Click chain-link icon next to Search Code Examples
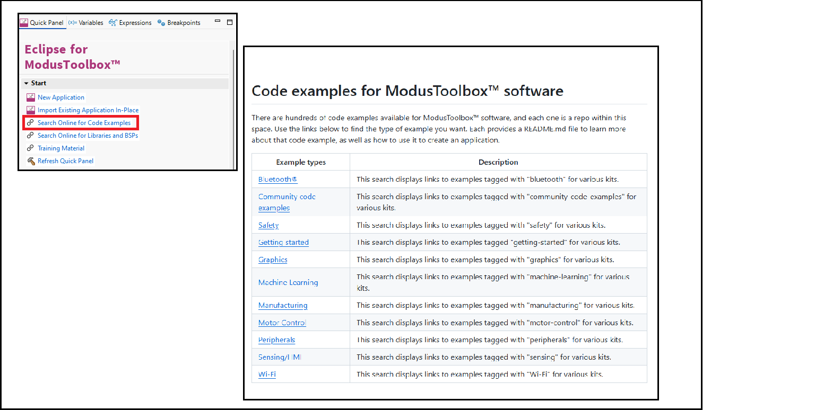Viewport: 815px width, 410px height. coord(30,123)
